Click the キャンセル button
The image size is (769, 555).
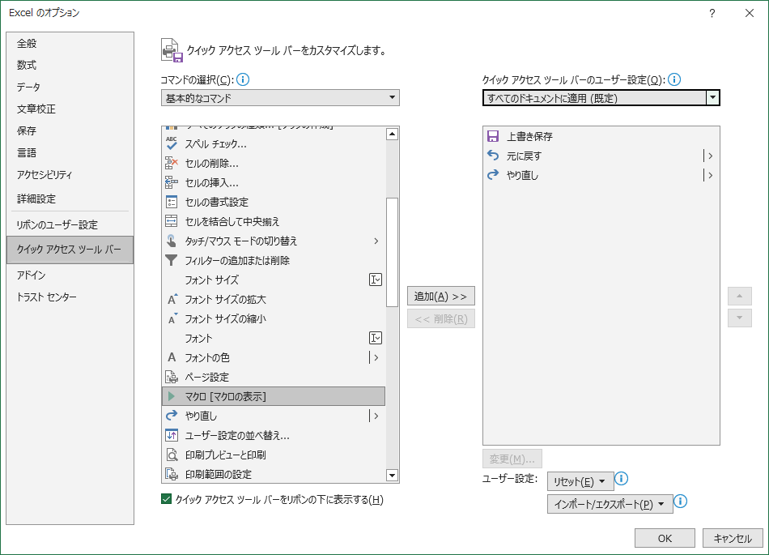pos(733,538)
